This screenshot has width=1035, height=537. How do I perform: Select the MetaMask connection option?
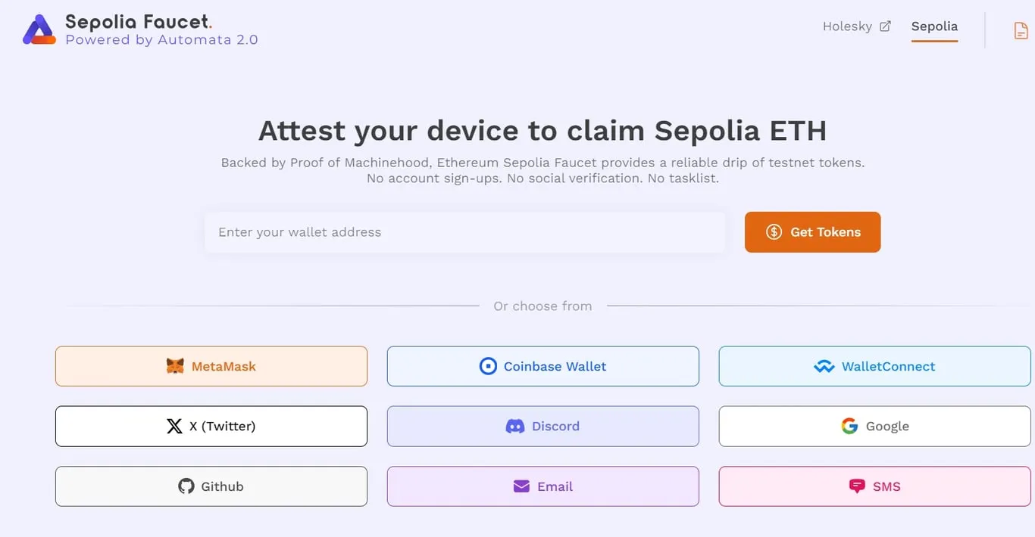click(x=211, y=366)
